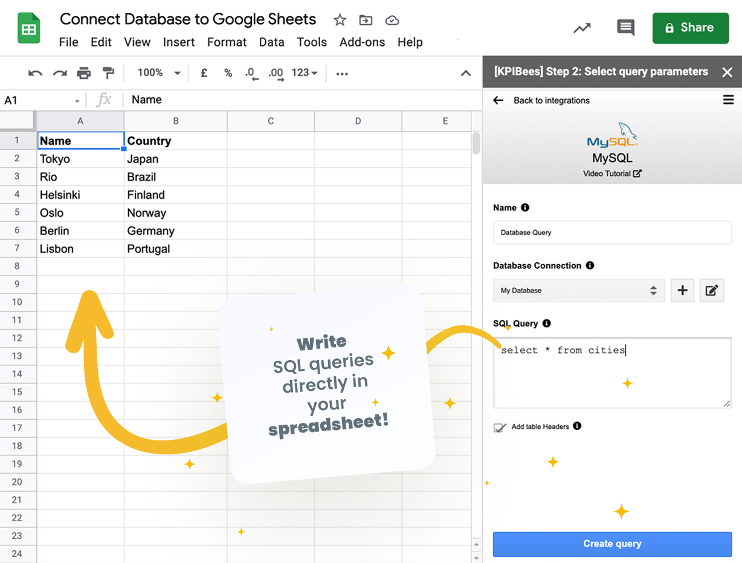Click the formula bar showing Name
The height and width of the screenshot is (563, 742).
pyautogui.click(x=302, y=100)
